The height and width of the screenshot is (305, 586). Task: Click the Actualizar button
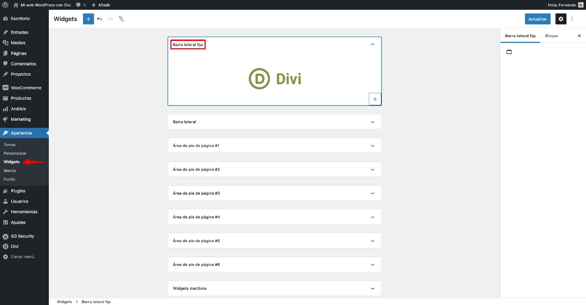[538, 19]
